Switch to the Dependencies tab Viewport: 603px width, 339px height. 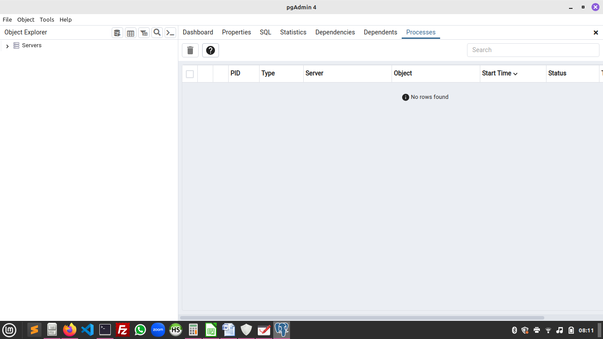pos(335,32)
